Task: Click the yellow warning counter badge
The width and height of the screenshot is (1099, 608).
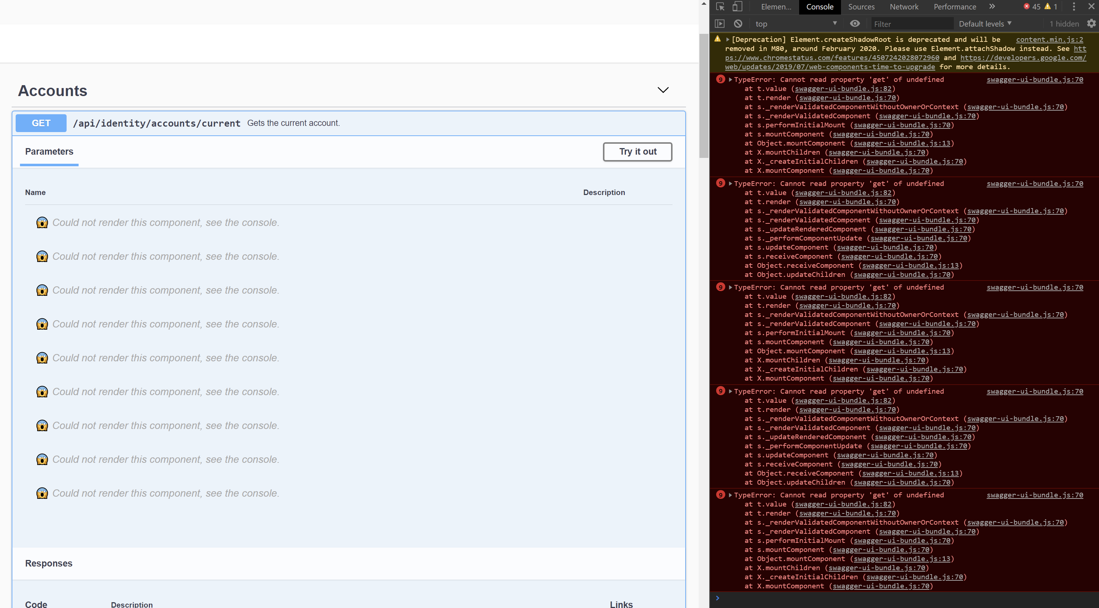Action: tap(1050, 7)
